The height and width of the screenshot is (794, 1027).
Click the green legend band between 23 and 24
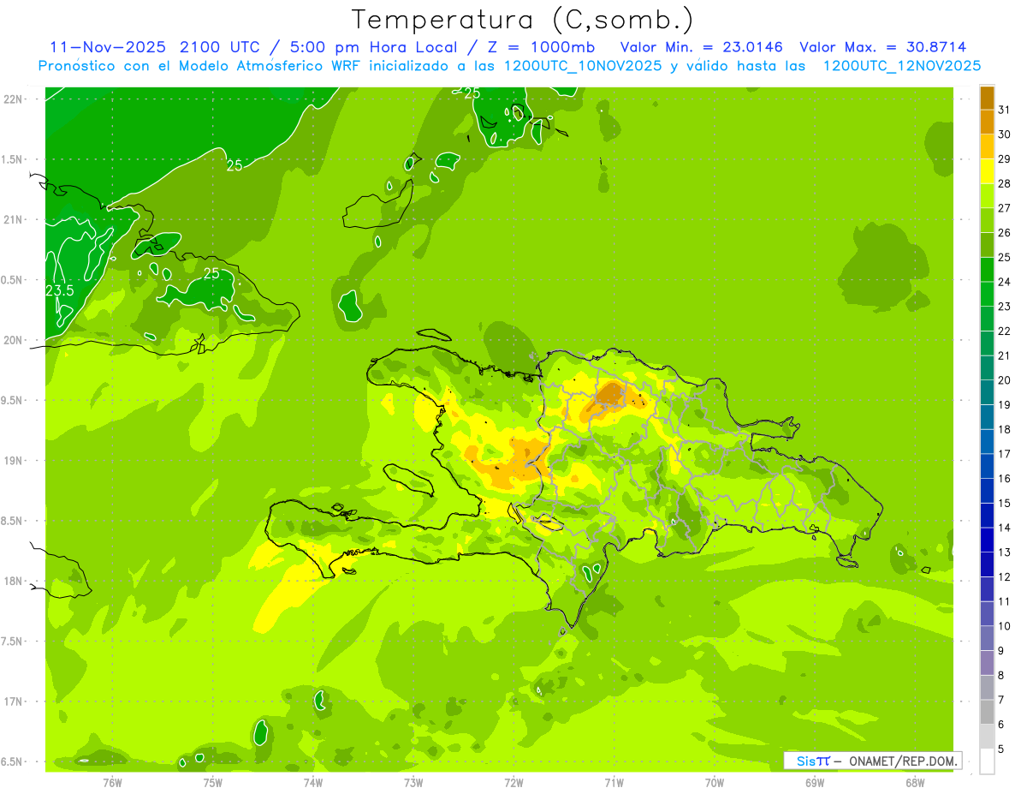coord(987,294)
